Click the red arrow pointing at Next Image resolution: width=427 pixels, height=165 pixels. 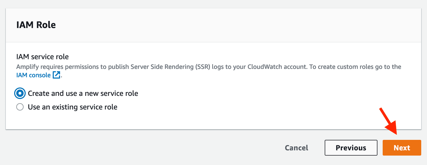[x=389, y=121]
